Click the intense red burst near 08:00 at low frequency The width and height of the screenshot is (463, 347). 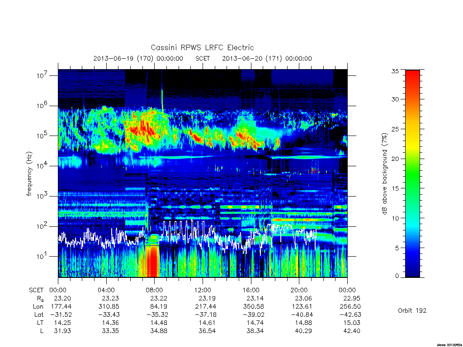(x=152, y=261)
